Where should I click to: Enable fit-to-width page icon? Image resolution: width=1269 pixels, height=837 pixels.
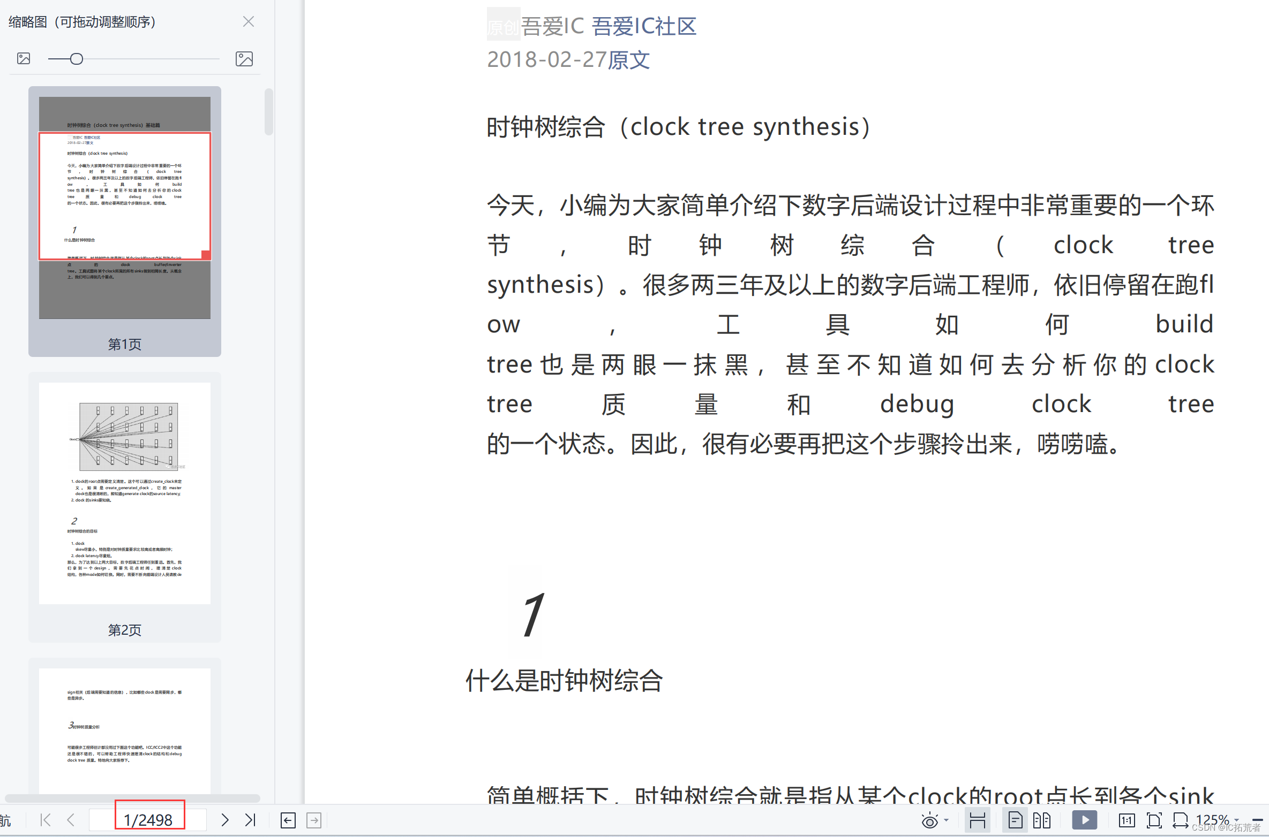(x=1180, y=820)
